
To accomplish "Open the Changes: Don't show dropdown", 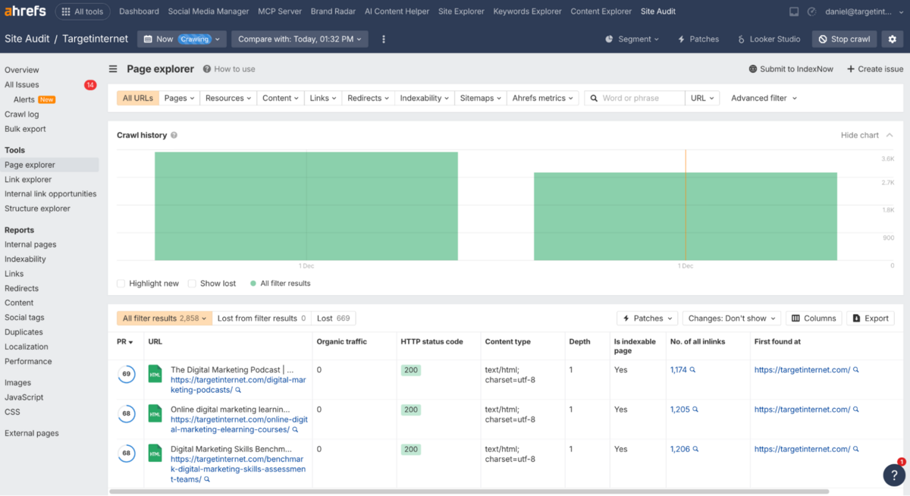I will [x=733, y=319].
